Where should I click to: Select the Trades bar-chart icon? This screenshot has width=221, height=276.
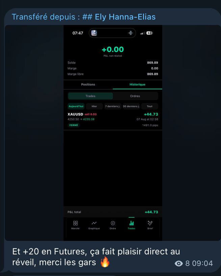(131, 223)
